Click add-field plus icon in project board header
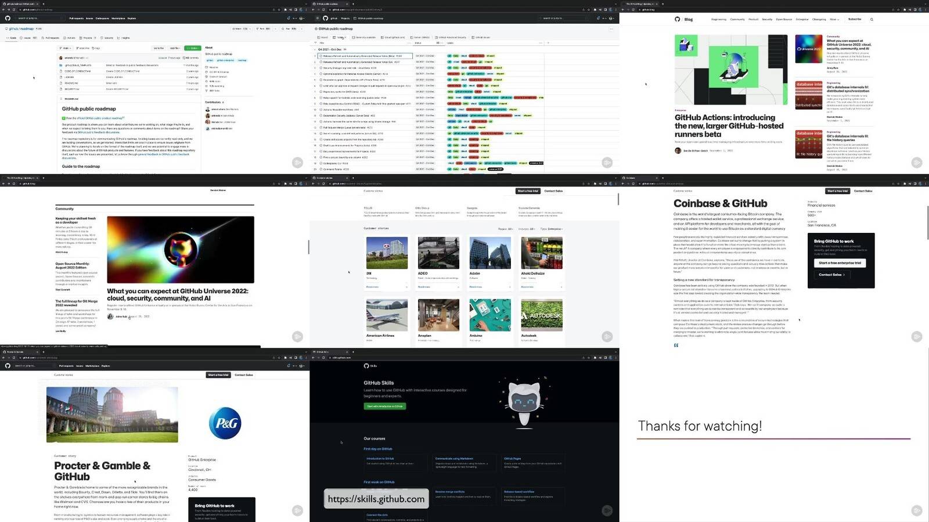Viewport: 929px width, 522px height. tap(548, 43)
